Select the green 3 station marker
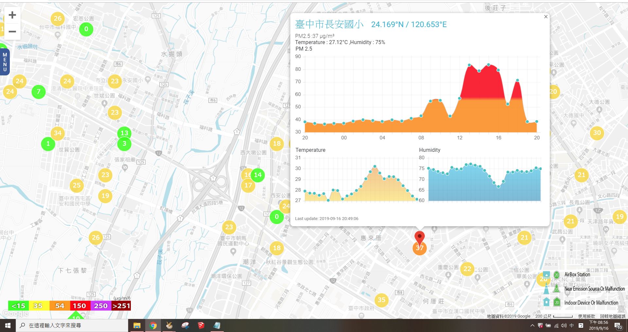 (124, 144)
